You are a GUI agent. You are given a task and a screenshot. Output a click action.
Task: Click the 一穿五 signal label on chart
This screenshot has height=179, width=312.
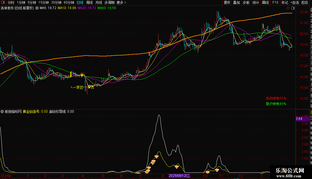point(77,88)
